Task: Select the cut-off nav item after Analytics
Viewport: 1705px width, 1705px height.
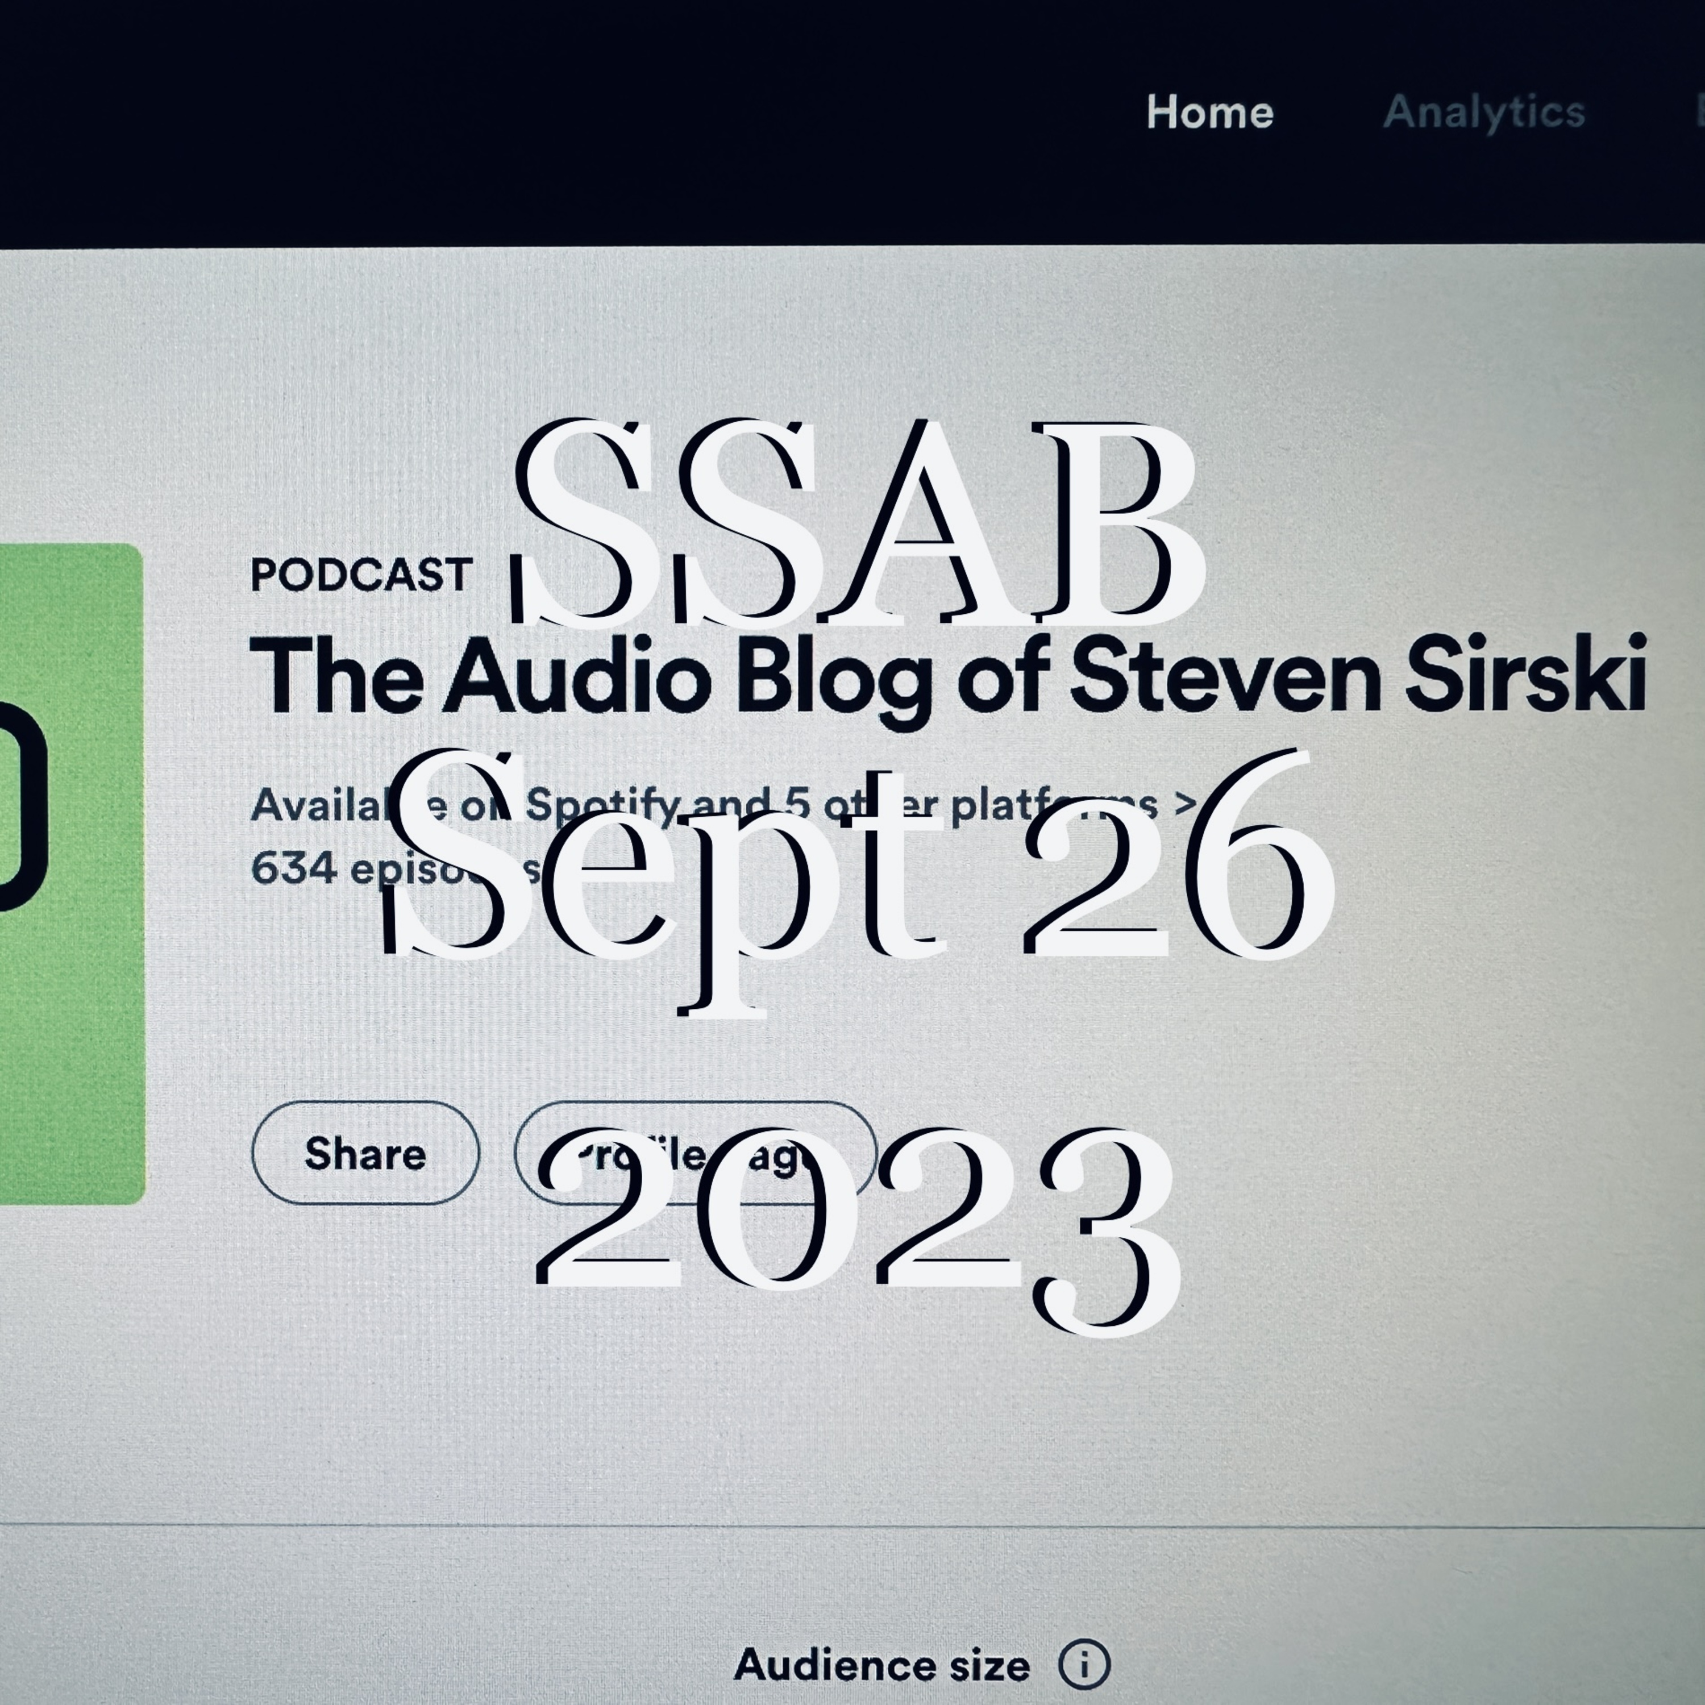Action: tap(1699, 113)
